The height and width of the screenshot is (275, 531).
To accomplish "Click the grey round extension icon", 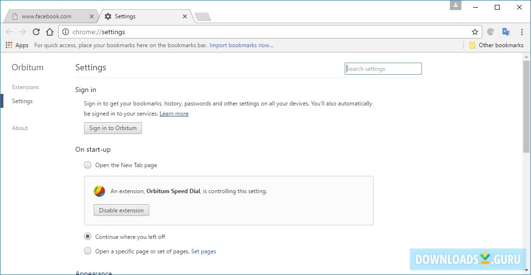I will point(491,32).
